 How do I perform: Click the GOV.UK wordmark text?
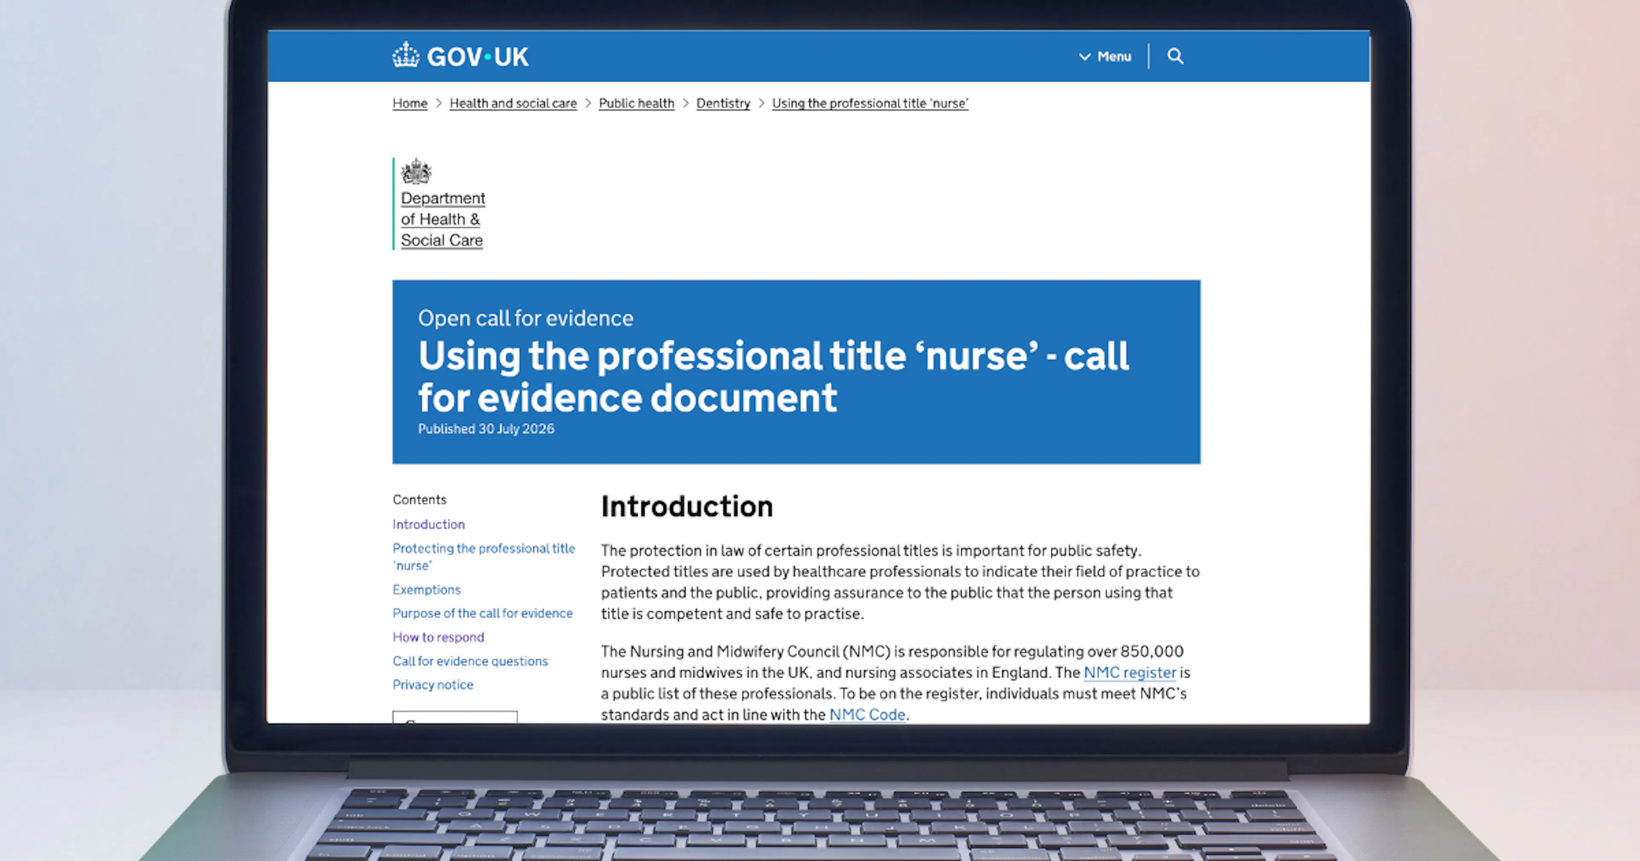(477, 57)
